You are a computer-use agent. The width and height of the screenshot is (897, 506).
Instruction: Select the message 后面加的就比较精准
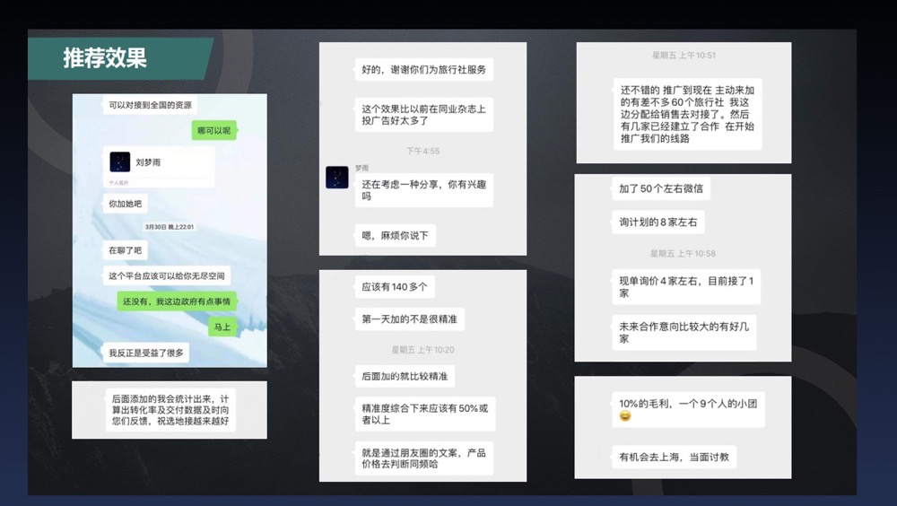pos(405,376)
